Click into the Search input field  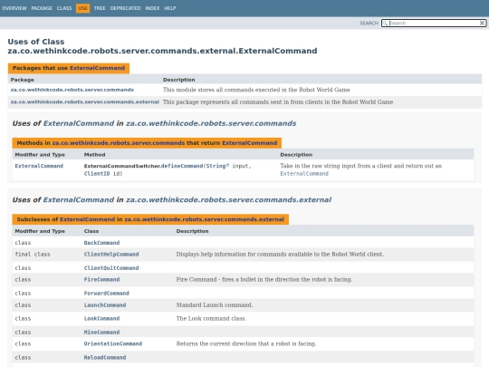coord(434,23)
